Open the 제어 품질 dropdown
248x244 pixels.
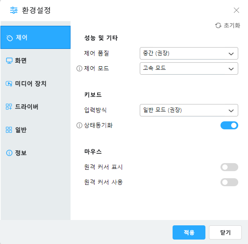point(189,53)
